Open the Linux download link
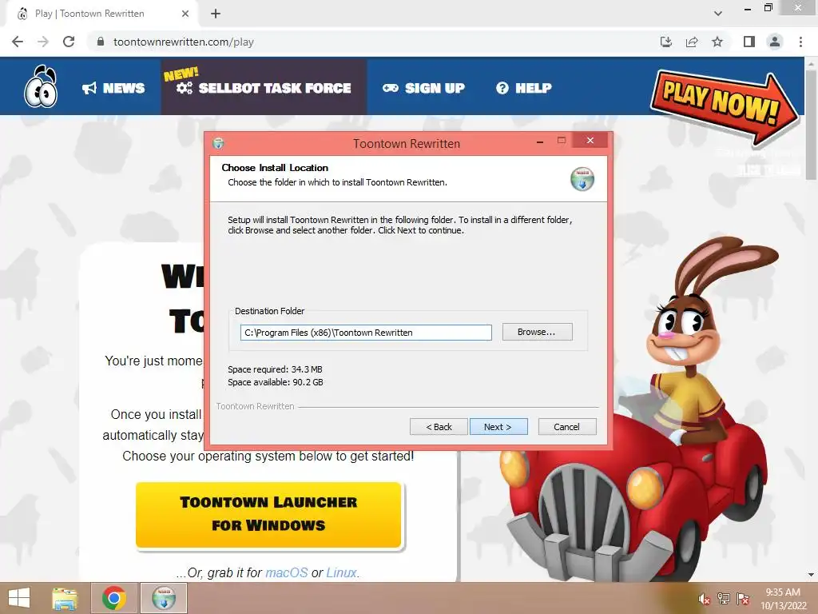Image resolution: width=818 pixels, height=614 pixels. [x=341, y=572]
